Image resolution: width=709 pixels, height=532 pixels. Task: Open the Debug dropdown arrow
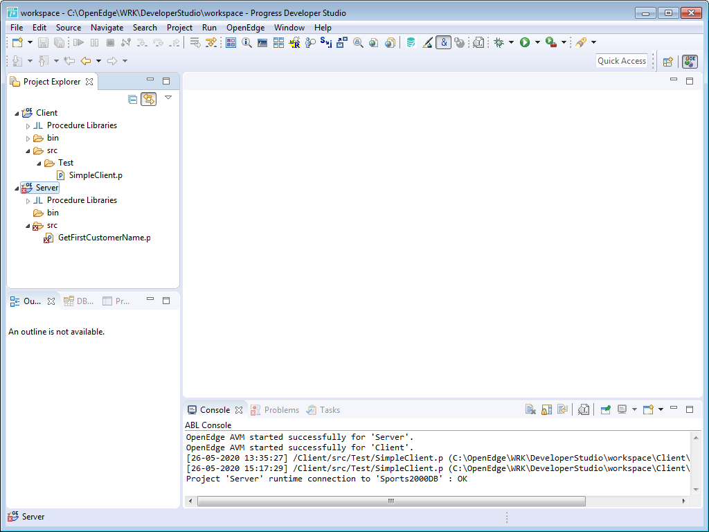click(x=511, y=42)
